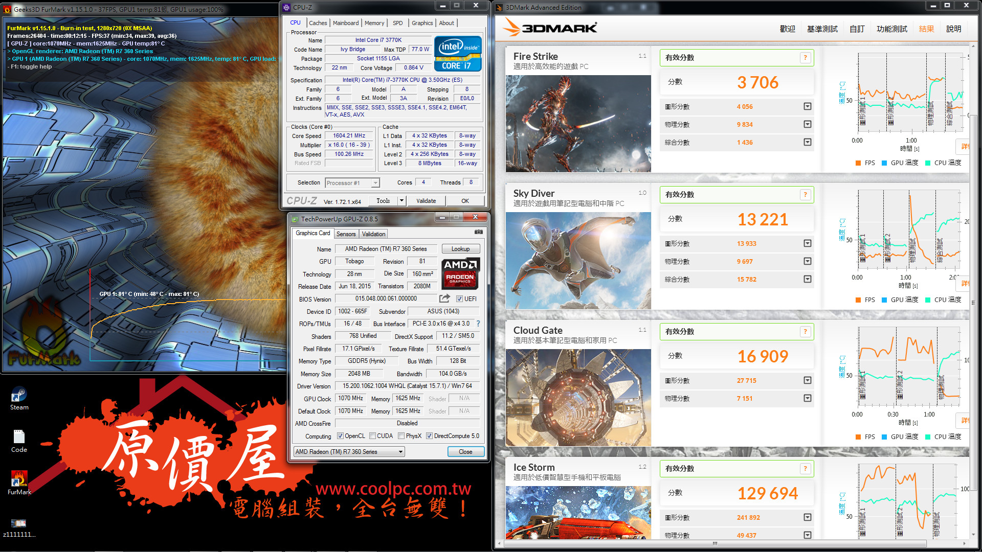The width and height of the screenshot is (982, 552).
Task: Click the Sky Diver score help icon
Action: (x=805, y=195)
